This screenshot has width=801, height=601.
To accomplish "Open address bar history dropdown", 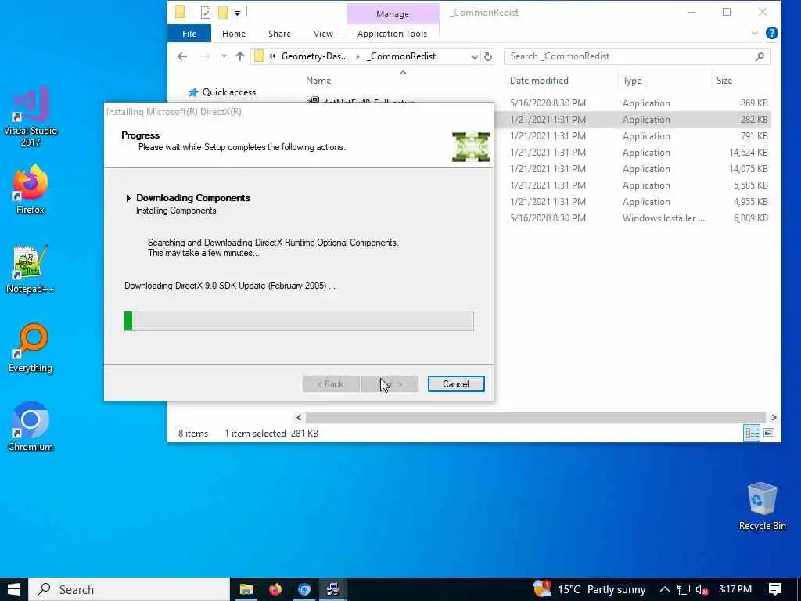I will click(x=475, y=56).
